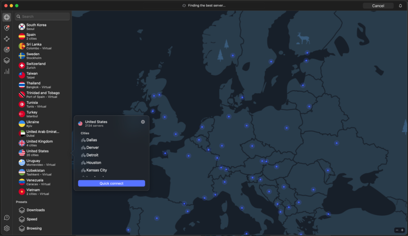This screenshot has height=236, width=408.
Task: Activate the Browsing preset
Action: [43, 228]
